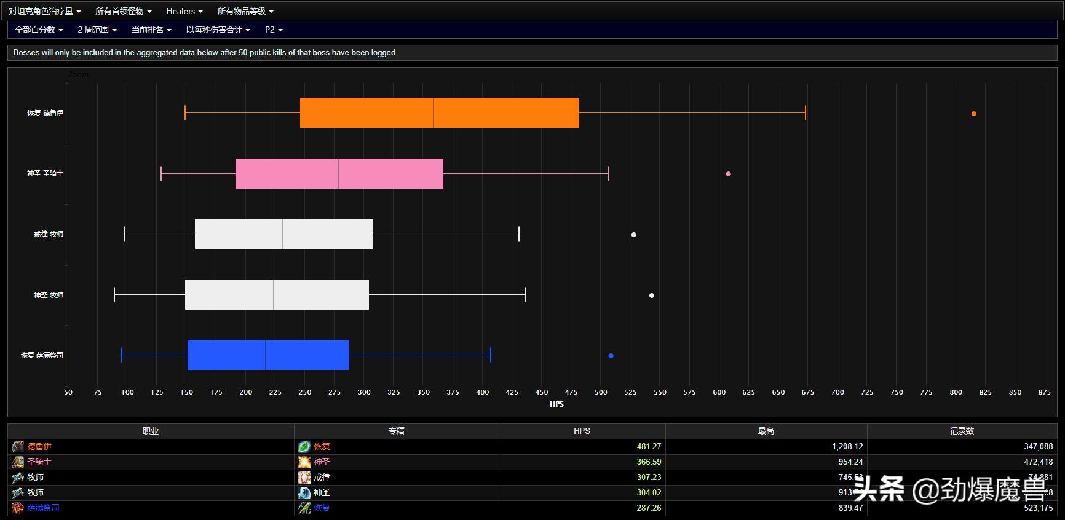This screenshot has width=1065, height=520.
Task: Open the P2 phase menu
Action: click(274, 30)
